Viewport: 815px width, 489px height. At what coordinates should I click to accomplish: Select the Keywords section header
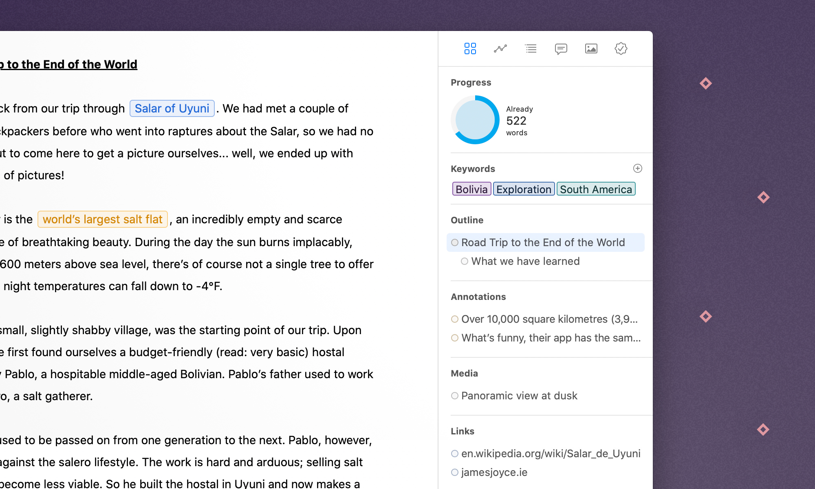(x=473, y=169)
